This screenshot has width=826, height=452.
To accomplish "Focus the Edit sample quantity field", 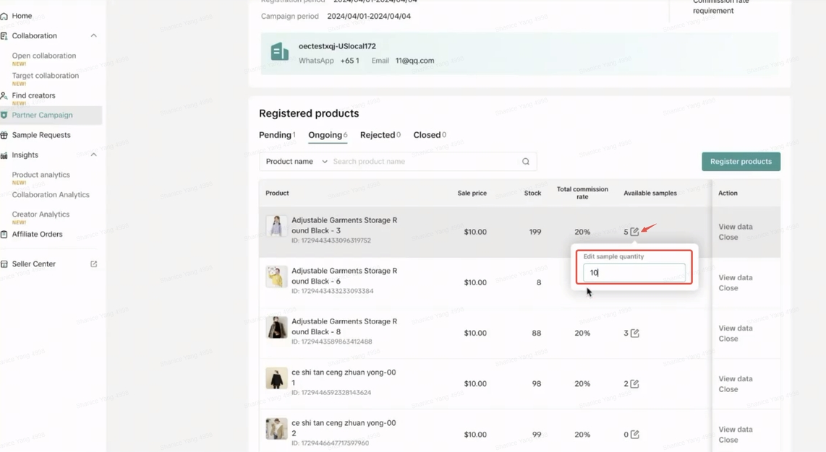I will coord(634,273).
